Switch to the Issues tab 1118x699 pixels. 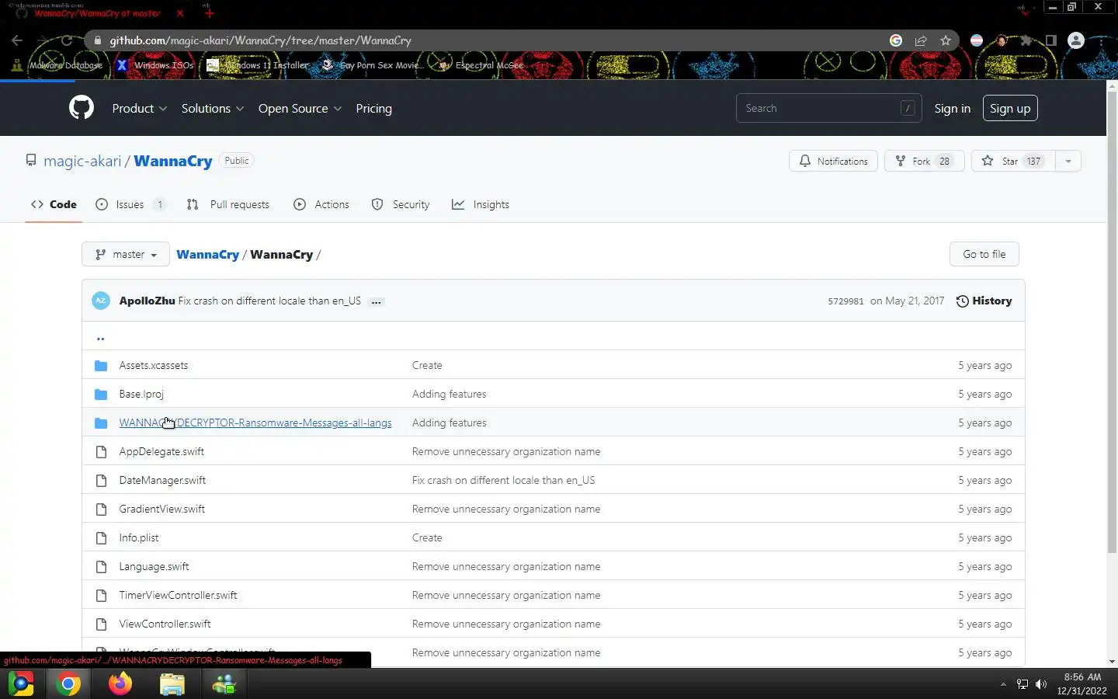pyautogui.click(x=130, y=204)
